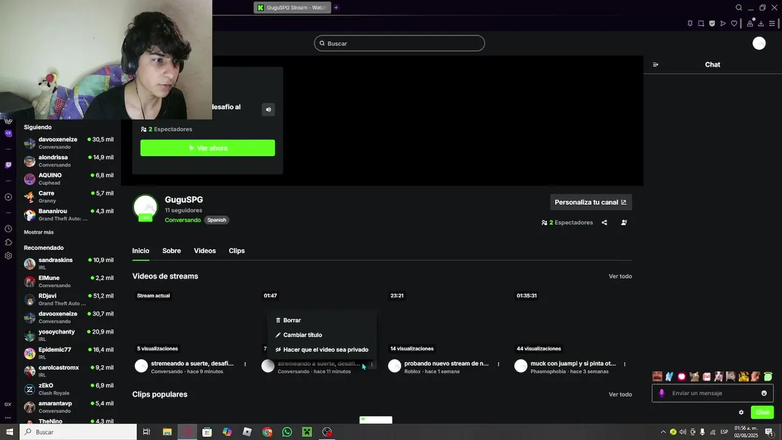This screenshot has width=782, height=440.
Task: Open the 01:35:31 Phasmophobia video thumbnail
Action: click(x=574, y=323)
